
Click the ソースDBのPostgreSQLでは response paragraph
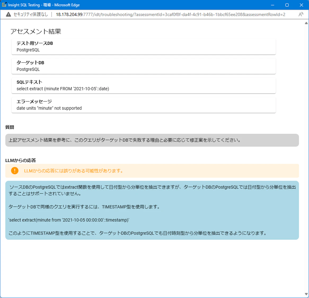pos(152,190)
